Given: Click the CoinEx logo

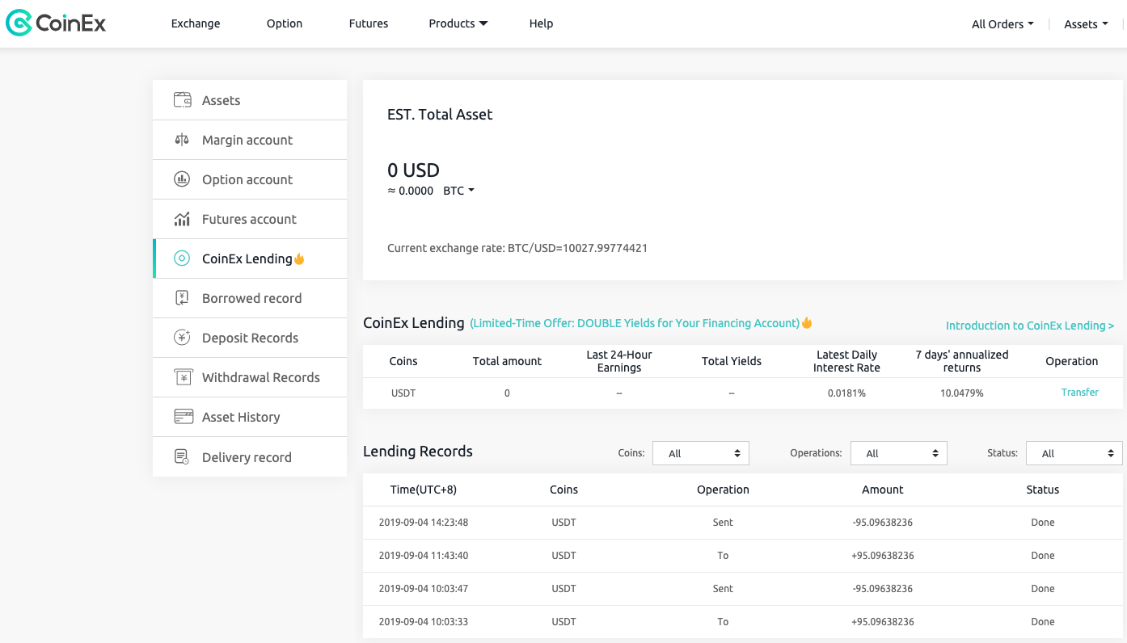Looking at the screenshot, I should pos(56,23).
